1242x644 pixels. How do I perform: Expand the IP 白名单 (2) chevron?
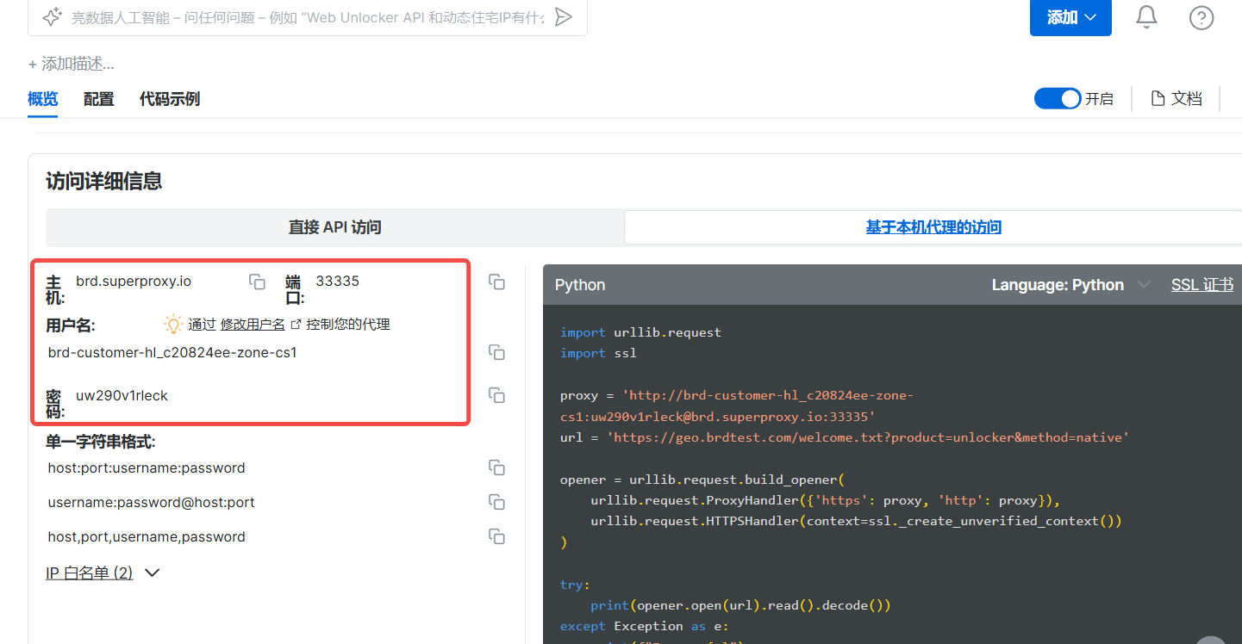(x=152, y=573)
